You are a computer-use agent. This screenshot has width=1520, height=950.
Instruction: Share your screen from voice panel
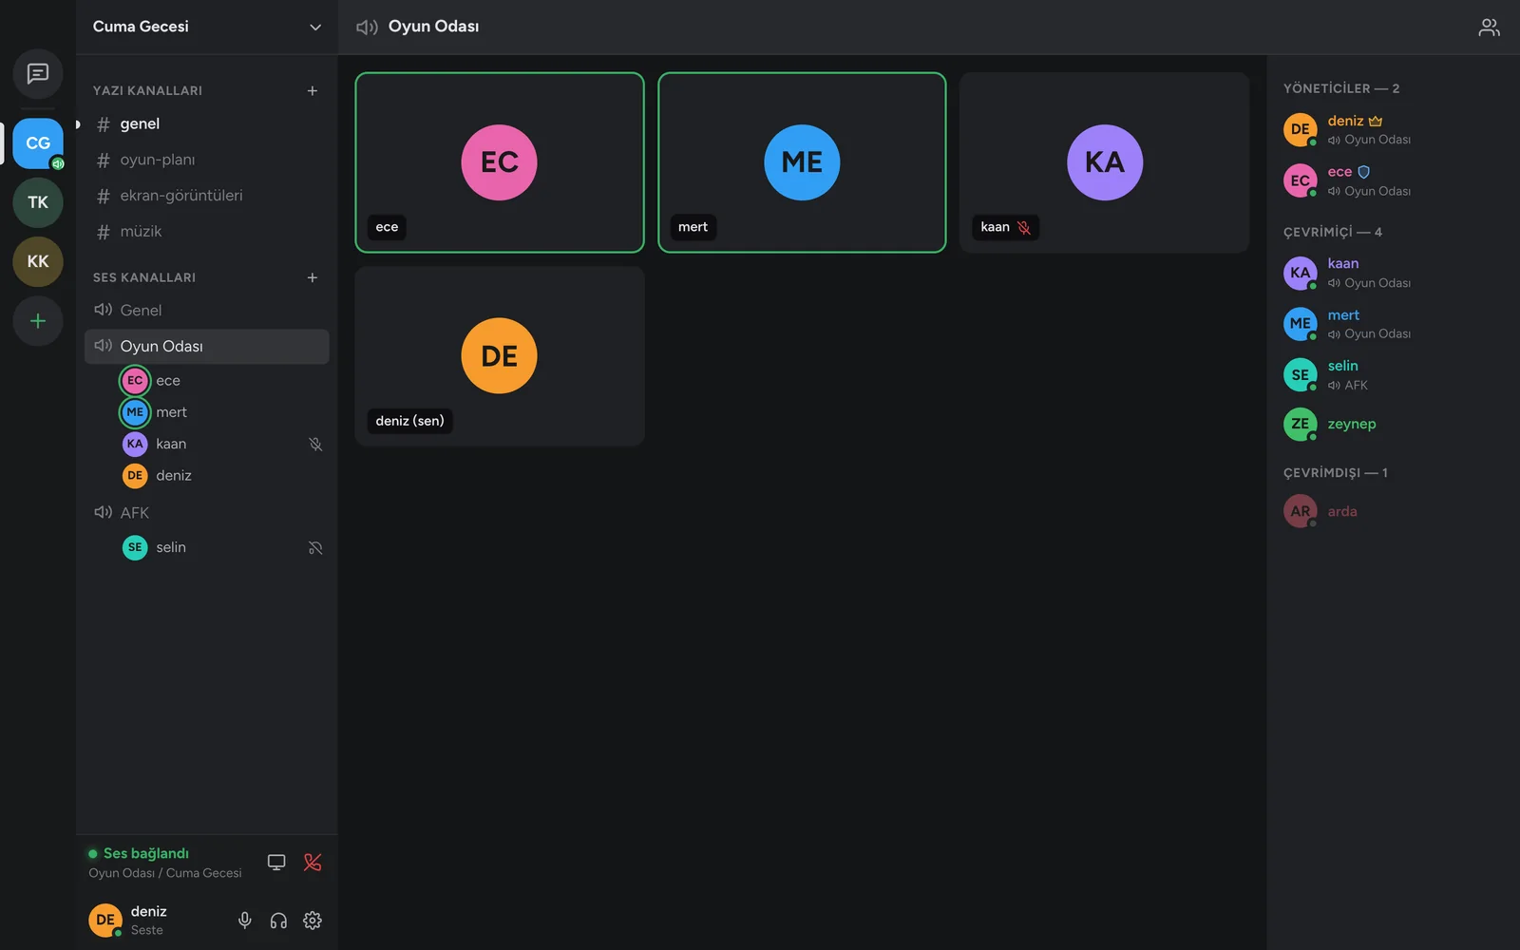click(x=276, y=862)
